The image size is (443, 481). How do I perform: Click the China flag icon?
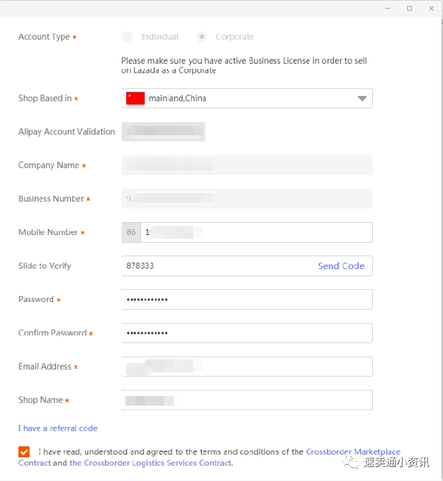[135, 98]
